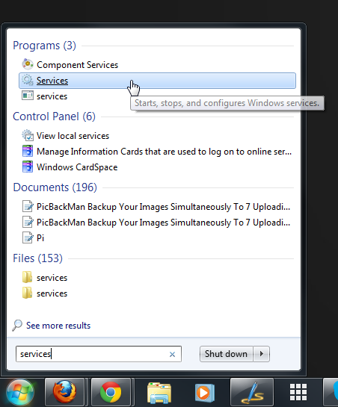This screenshot has height=407, width=338.
Task: Expand the Shut down options arrow
Action: click(262, 354)
